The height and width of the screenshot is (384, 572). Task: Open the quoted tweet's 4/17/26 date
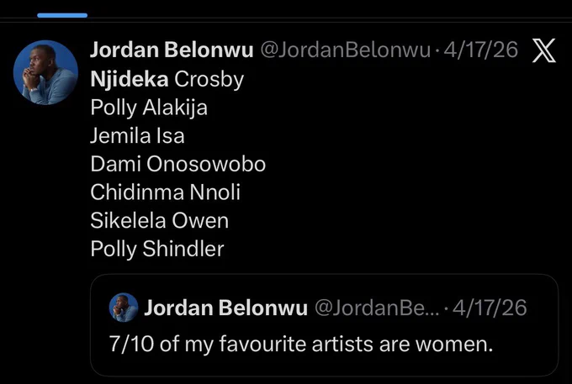pos(490,308)
